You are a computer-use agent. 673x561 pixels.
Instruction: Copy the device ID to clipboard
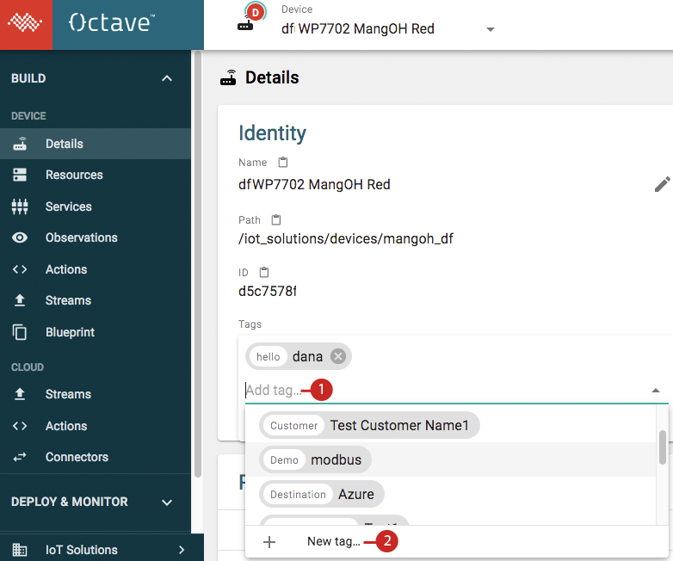(264, 272)
